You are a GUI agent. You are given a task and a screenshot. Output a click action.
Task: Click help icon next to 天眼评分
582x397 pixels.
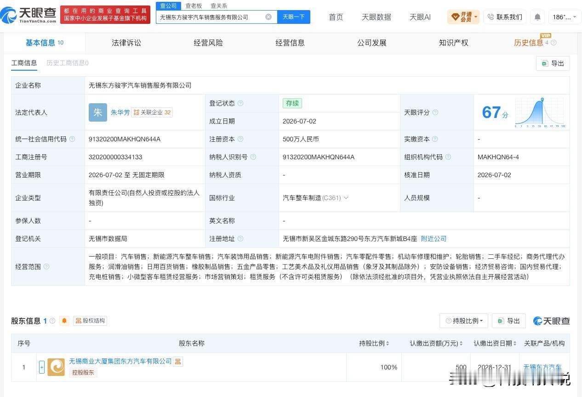point(435,112)
